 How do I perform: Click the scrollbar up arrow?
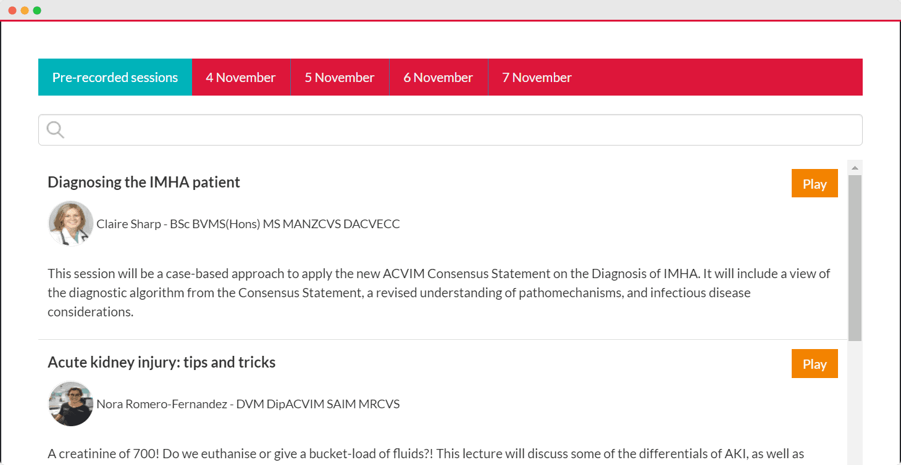pyautogui.click(x=855, y=168)
